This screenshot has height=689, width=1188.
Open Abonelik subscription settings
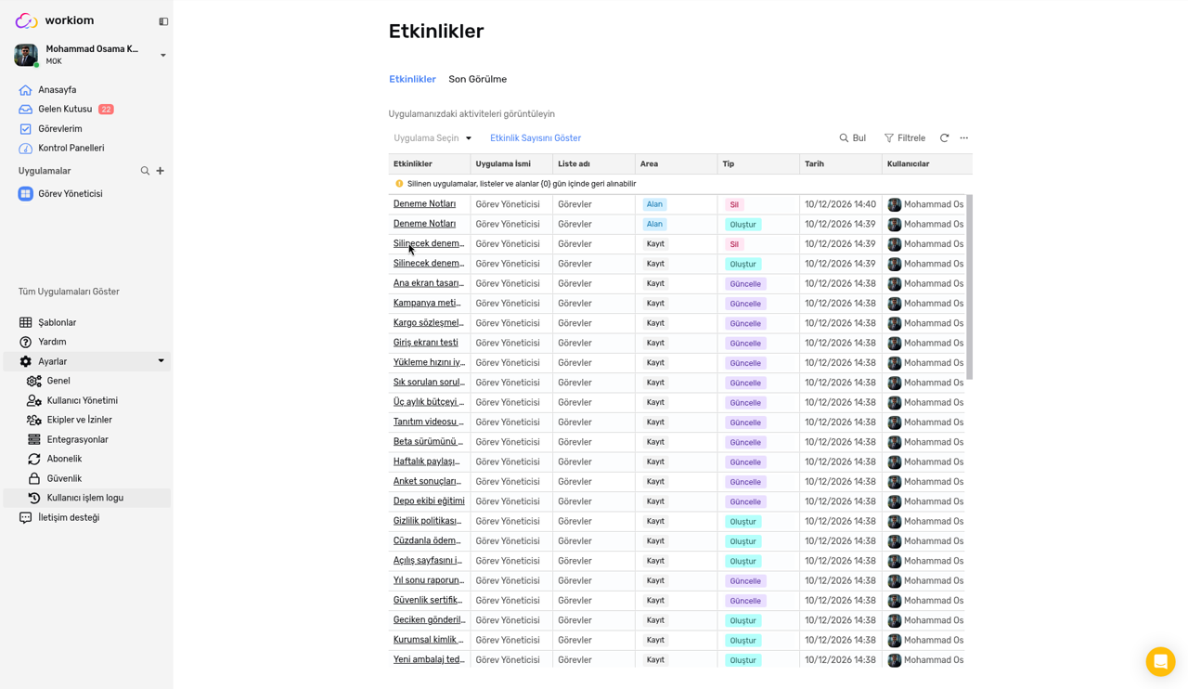tap(64, 460)
